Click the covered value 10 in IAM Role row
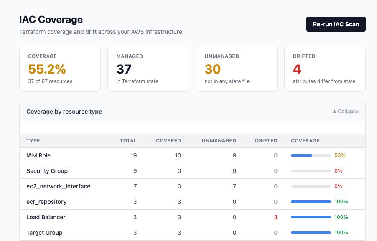The height and width of the screenshot is (241, 377). [x=178, y=155]
